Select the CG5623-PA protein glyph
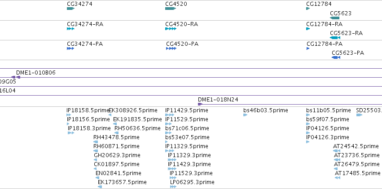 (x=336, y=57)
